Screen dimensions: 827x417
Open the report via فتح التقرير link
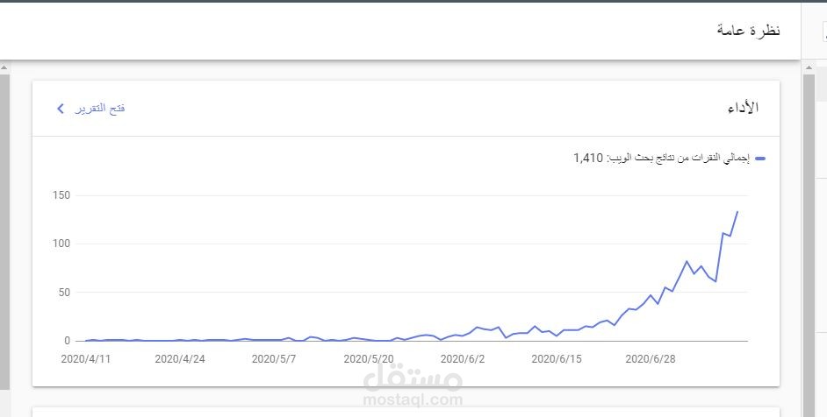click(100, 109)
